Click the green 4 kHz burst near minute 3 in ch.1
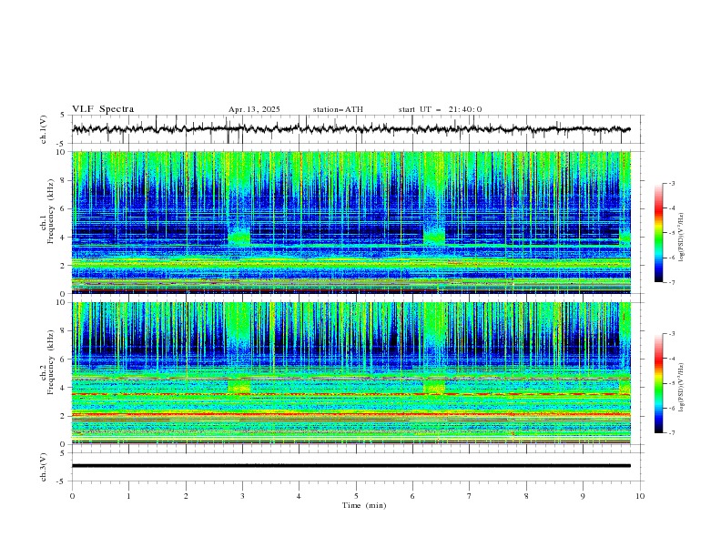This screenshot has width=721, height=557. point(239,238)
